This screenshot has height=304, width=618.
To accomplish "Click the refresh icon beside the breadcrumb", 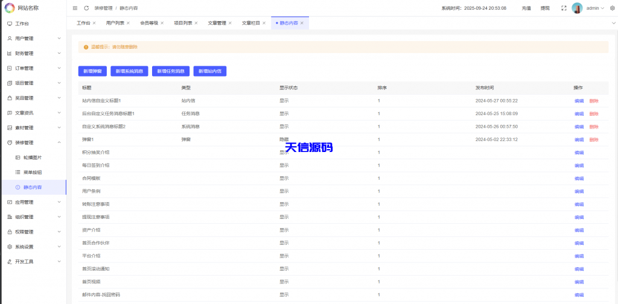I will pyautogui.click(x=86, y=8).
